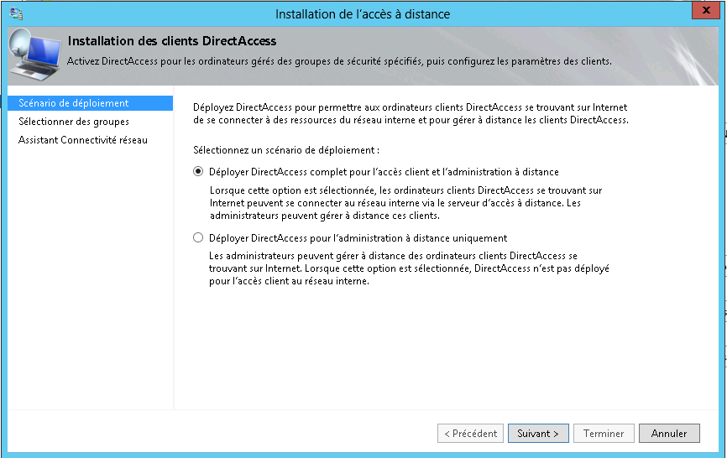
Task: Click the Suivant button
Action: (538, 434)
